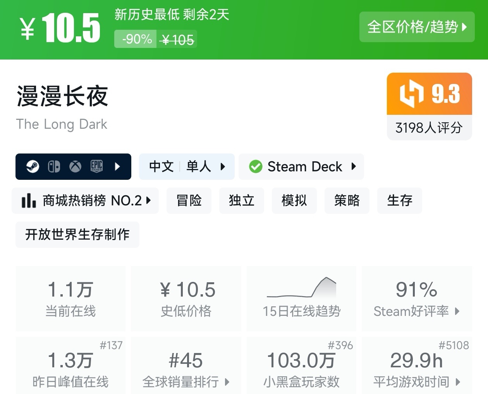Viewport: 488px width, 394px height.
Task: Expand the platforms list arrow
Action: (118, 167)
